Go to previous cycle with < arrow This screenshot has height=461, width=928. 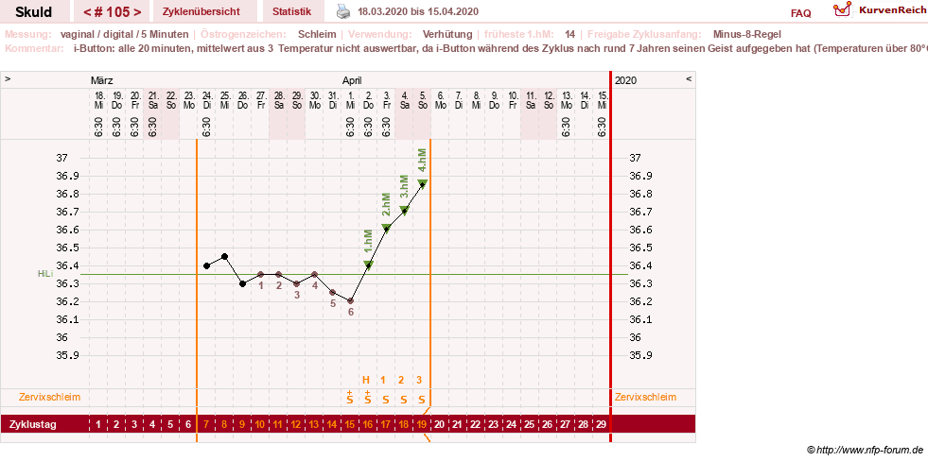coord(86,12)
